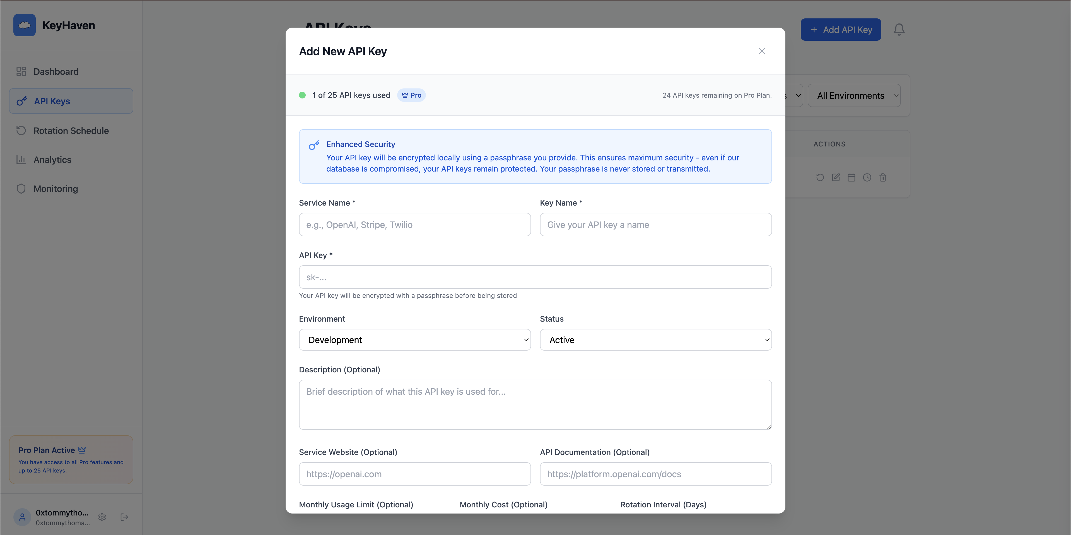Click the KeyHaven cloud logo
Image resolution: width=1071 pixels, height=535 pixels.
(25, 25)
